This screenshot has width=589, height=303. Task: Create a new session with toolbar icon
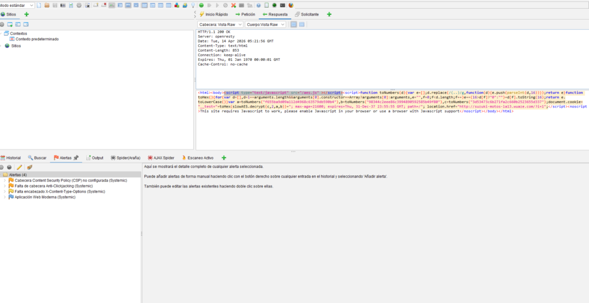pos(39,5)
